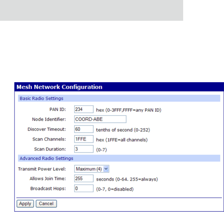The image size is (224, 212).
Task: Click into the Scan Channels field
Action: click(x=84, y=139)
